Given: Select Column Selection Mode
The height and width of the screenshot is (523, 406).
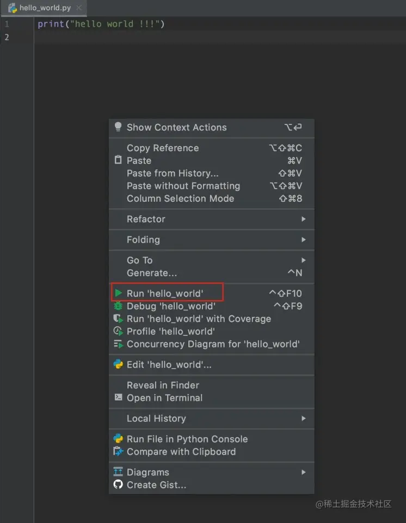Looking at the screenshot, I should (x=180, y=198).
